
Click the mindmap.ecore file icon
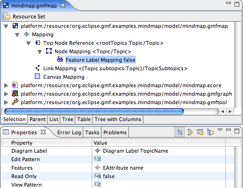[x=15, y=85]
